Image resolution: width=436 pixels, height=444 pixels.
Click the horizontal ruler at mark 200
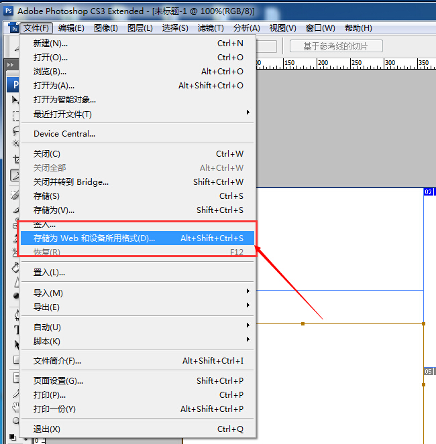pyautogui.click(x=323, y=62)
